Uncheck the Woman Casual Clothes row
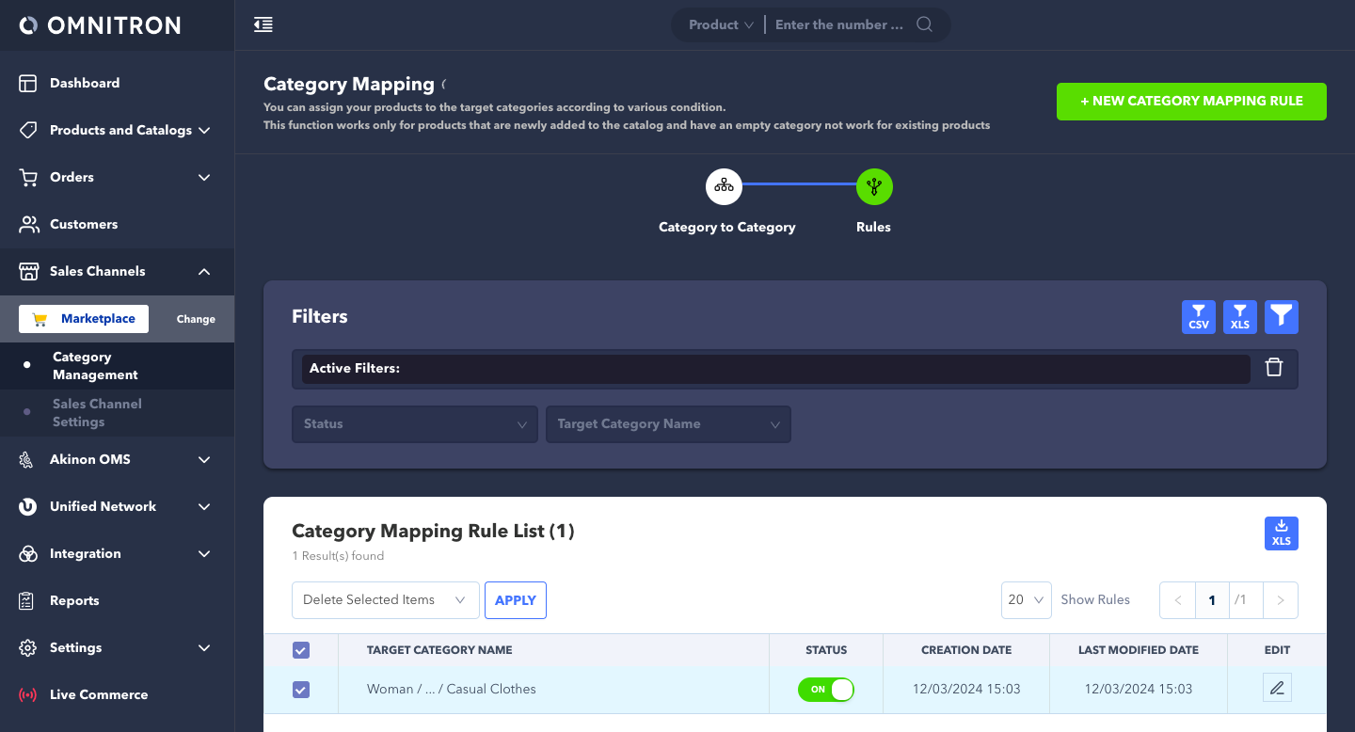 coord(301,690)
